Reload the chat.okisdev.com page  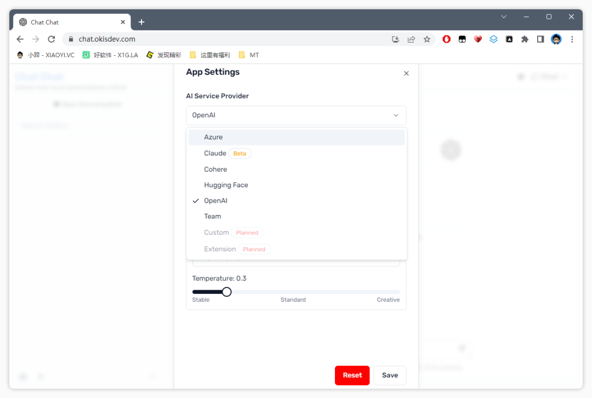point(52,39)
